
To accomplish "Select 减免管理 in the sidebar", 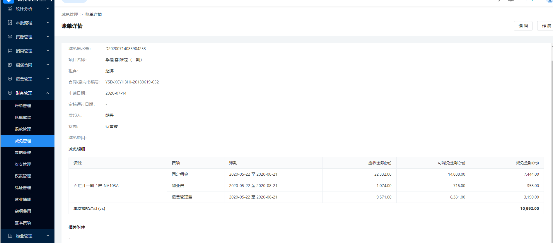I will point(23,141).
